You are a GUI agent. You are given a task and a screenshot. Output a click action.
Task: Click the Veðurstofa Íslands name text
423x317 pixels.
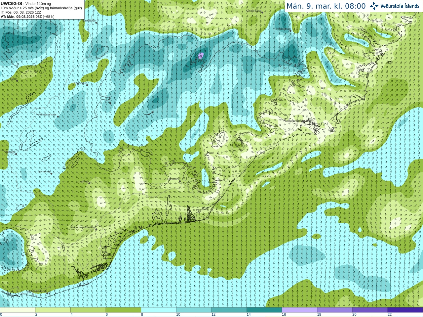400,6
